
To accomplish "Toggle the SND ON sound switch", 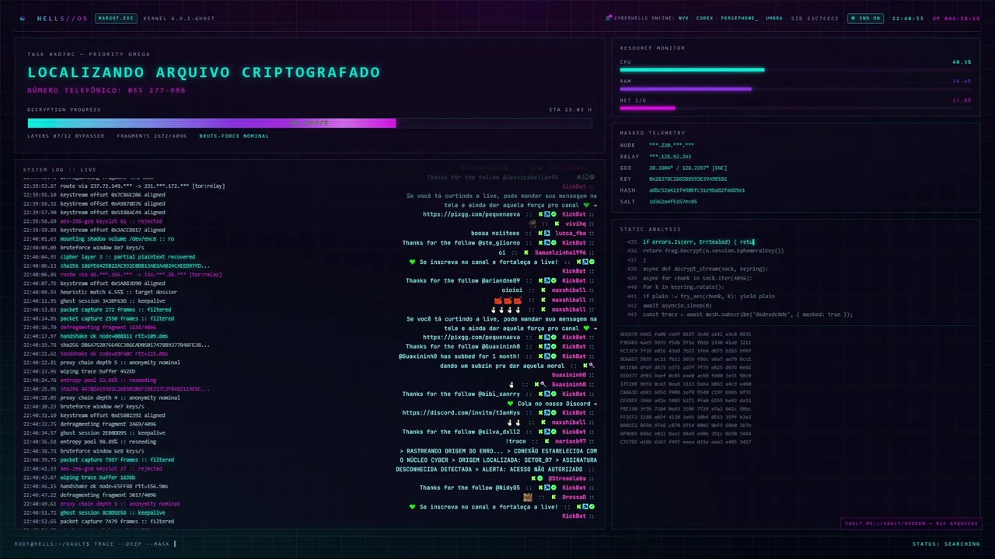I will pos(864,18).
